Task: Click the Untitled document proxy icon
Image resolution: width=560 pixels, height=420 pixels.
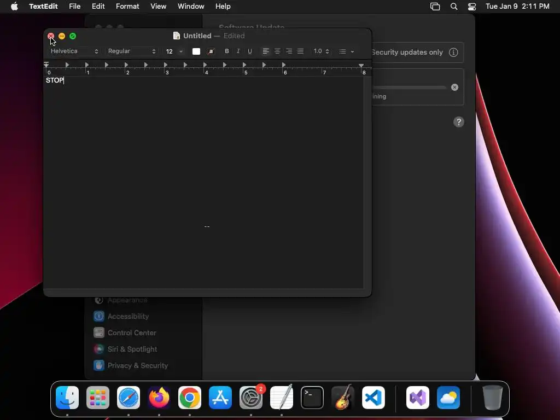Action: pyautogui.click(x=177, y=36)
